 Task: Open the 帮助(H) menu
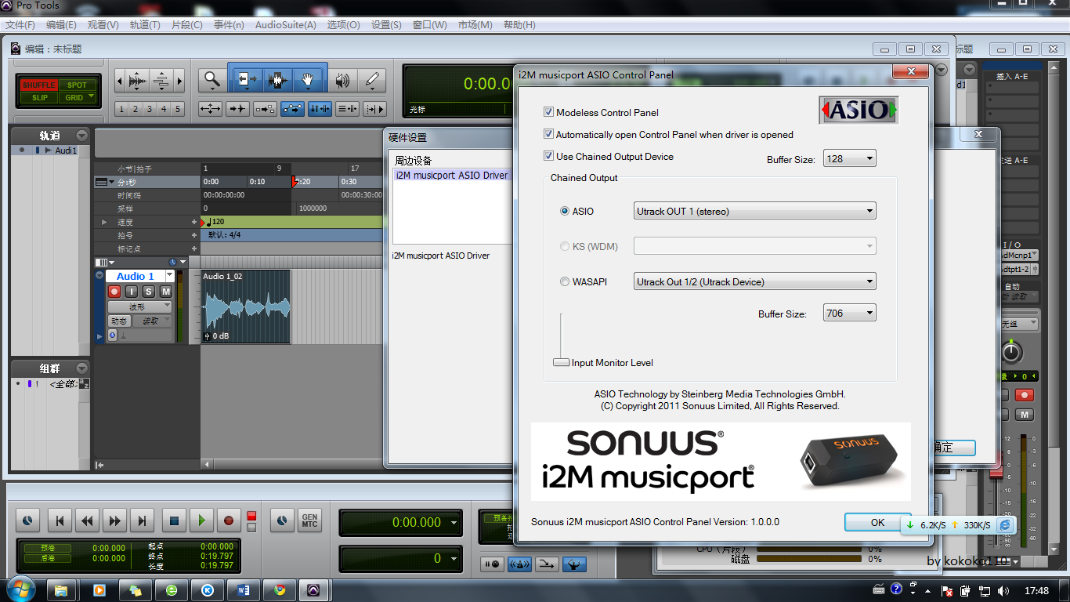(x=519, y=24)
